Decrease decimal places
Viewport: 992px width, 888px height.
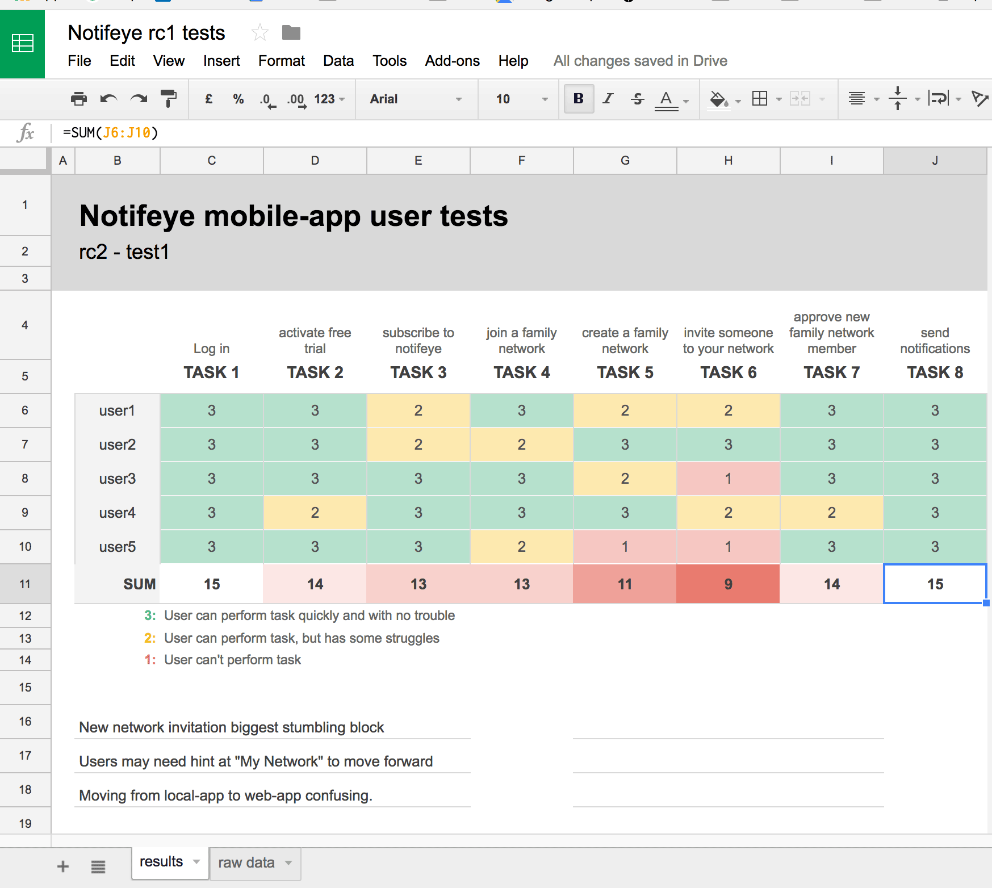(267, 100)
